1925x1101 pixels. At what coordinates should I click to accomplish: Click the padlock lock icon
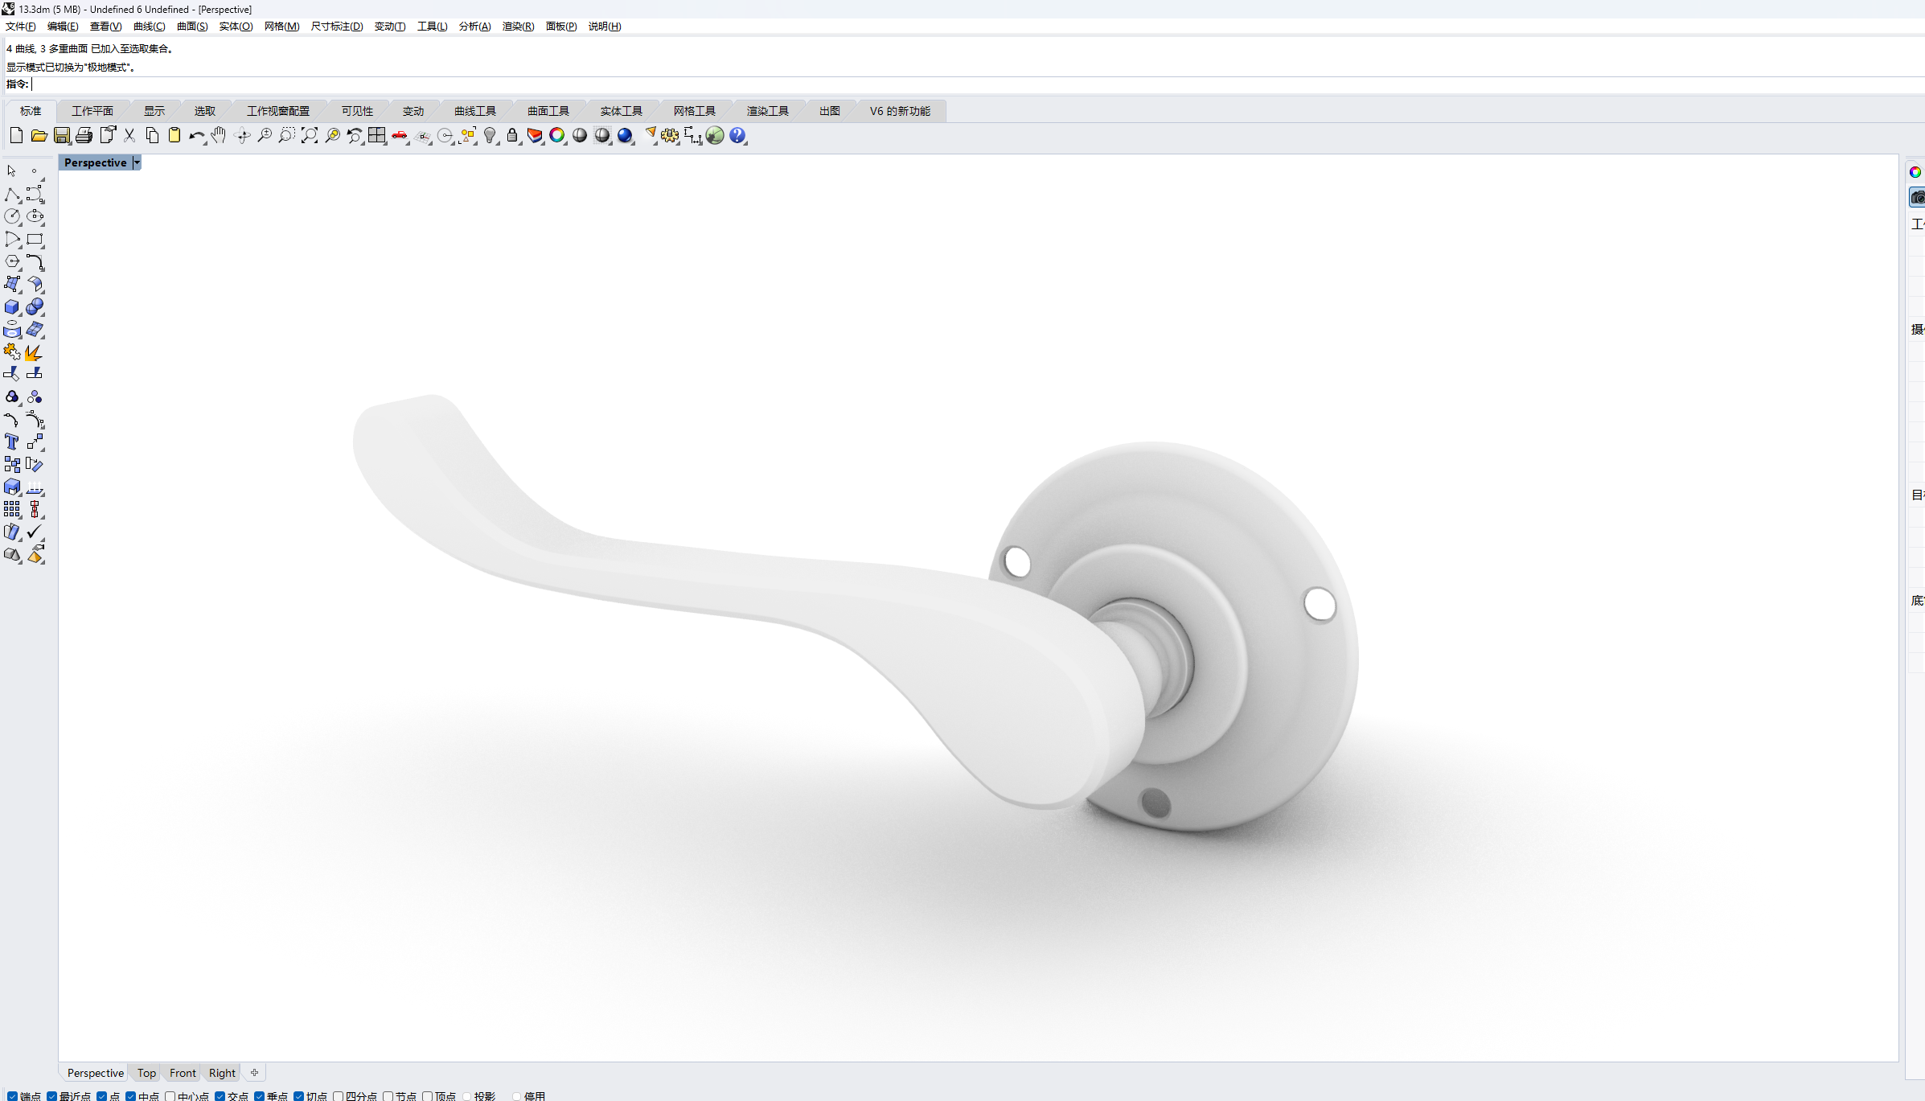(x=512, y=135)
